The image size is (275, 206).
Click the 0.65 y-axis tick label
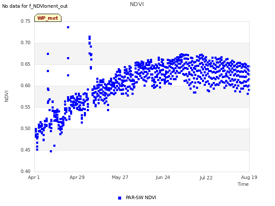point(25,64)
